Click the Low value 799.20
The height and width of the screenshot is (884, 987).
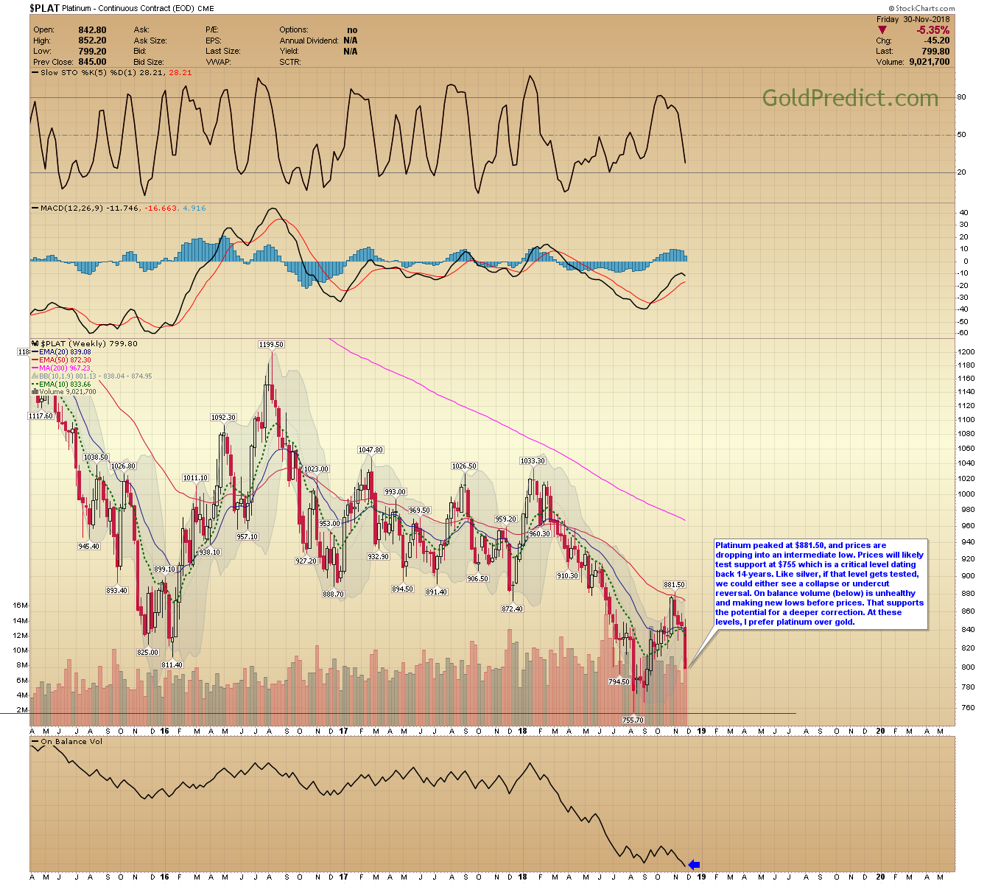(x=92, y=52)
